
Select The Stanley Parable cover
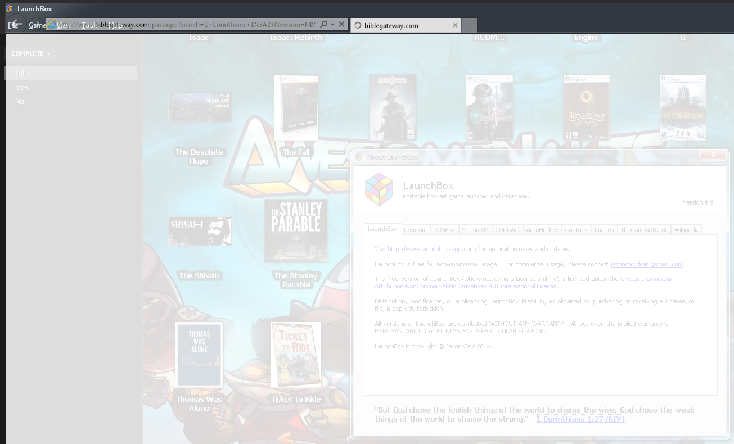coord(296,231)
